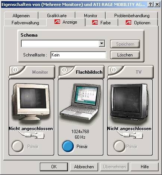The width and height of the screenshot is (162, 175).
Task: Toggle the TV power enable icon
Action: coord(113,70)
